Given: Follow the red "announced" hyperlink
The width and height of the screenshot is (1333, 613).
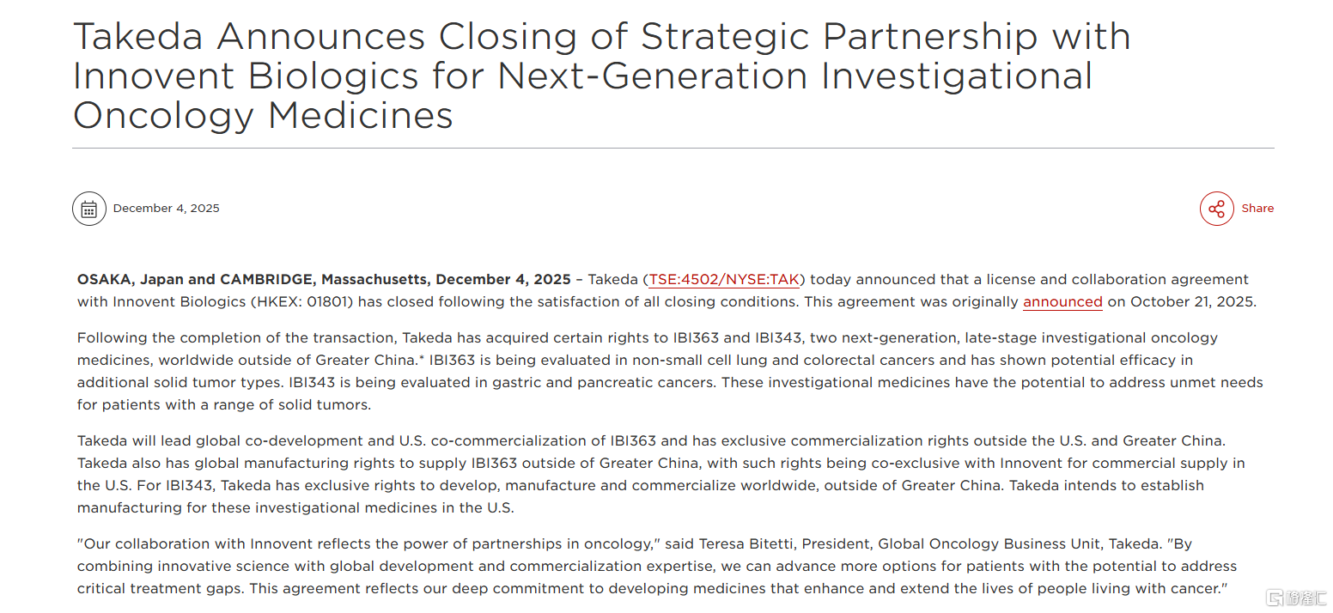Looking at the screenshot, I should (x=1062, y=301).
